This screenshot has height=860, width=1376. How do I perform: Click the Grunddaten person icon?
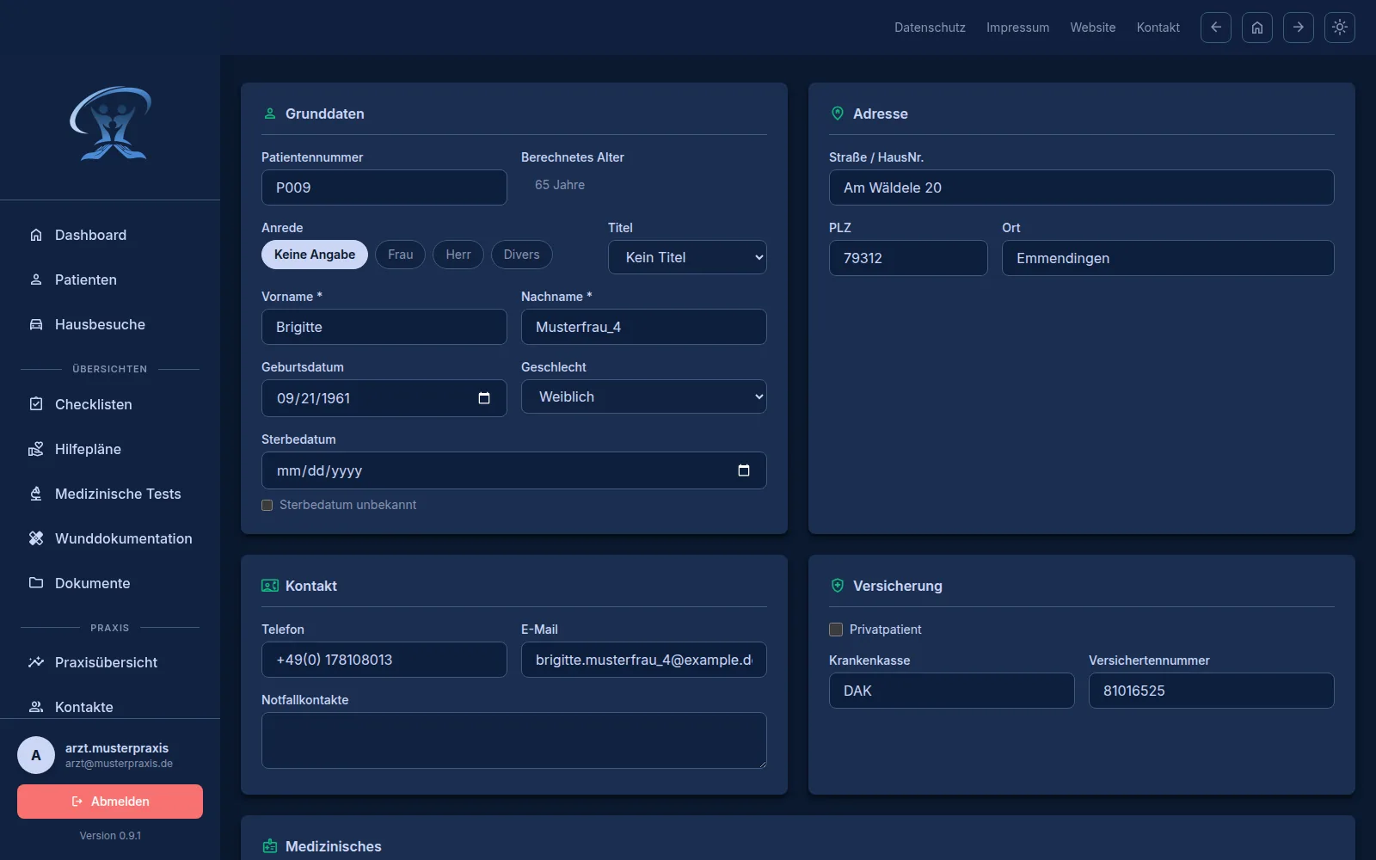(270, 114)
